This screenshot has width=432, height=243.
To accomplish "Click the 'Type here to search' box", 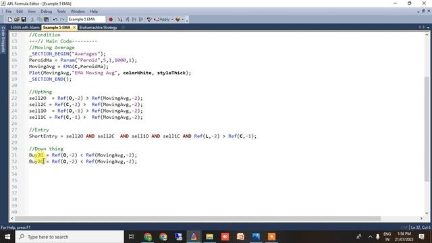I will tap(70, 237).
